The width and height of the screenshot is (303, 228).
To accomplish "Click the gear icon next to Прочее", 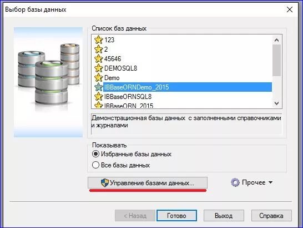I will coord(235,182).
